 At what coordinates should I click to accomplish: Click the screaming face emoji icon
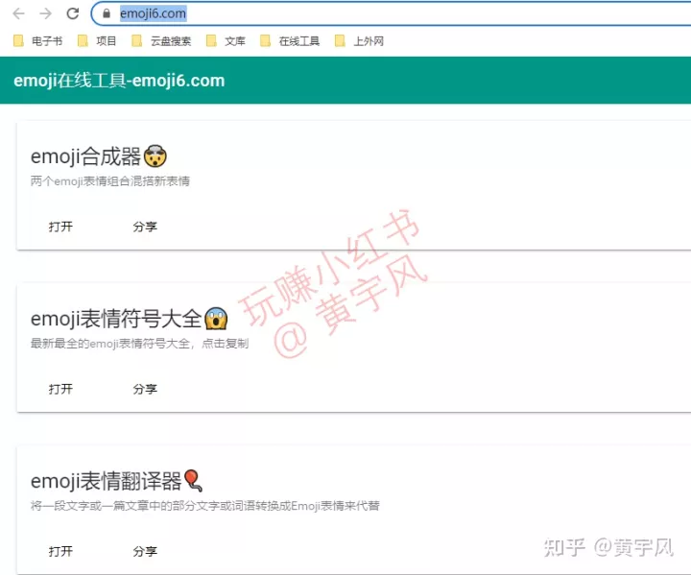[216, 319]
